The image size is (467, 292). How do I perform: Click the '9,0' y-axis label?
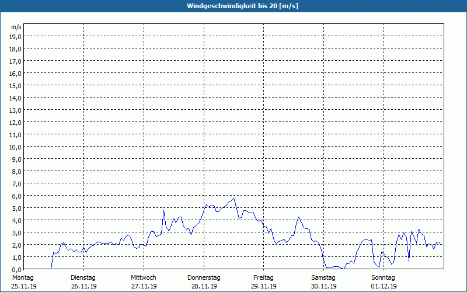17,159
